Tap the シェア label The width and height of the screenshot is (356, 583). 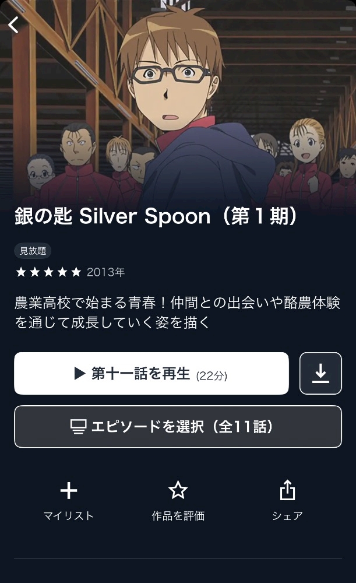click(x=287, y=516)
